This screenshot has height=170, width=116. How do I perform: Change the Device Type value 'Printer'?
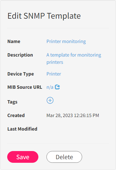(x=54, y=74)
